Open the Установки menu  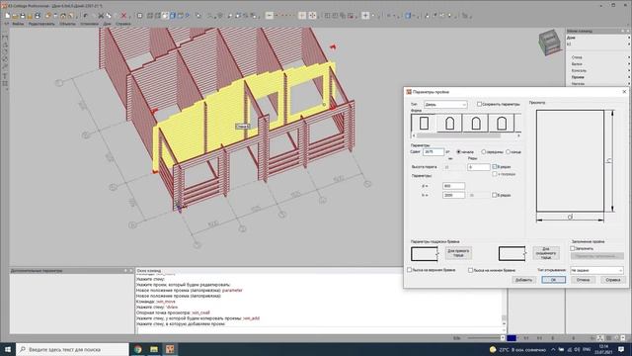(89, 24)
